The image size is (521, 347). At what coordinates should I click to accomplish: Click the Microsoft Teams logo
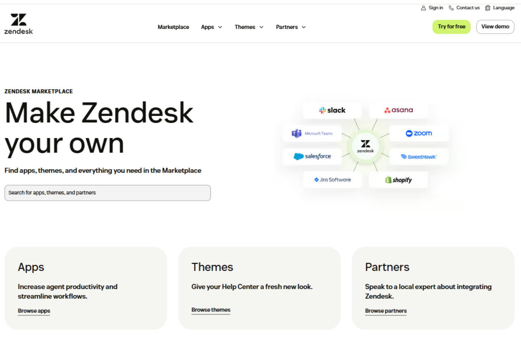coord(312,133)
